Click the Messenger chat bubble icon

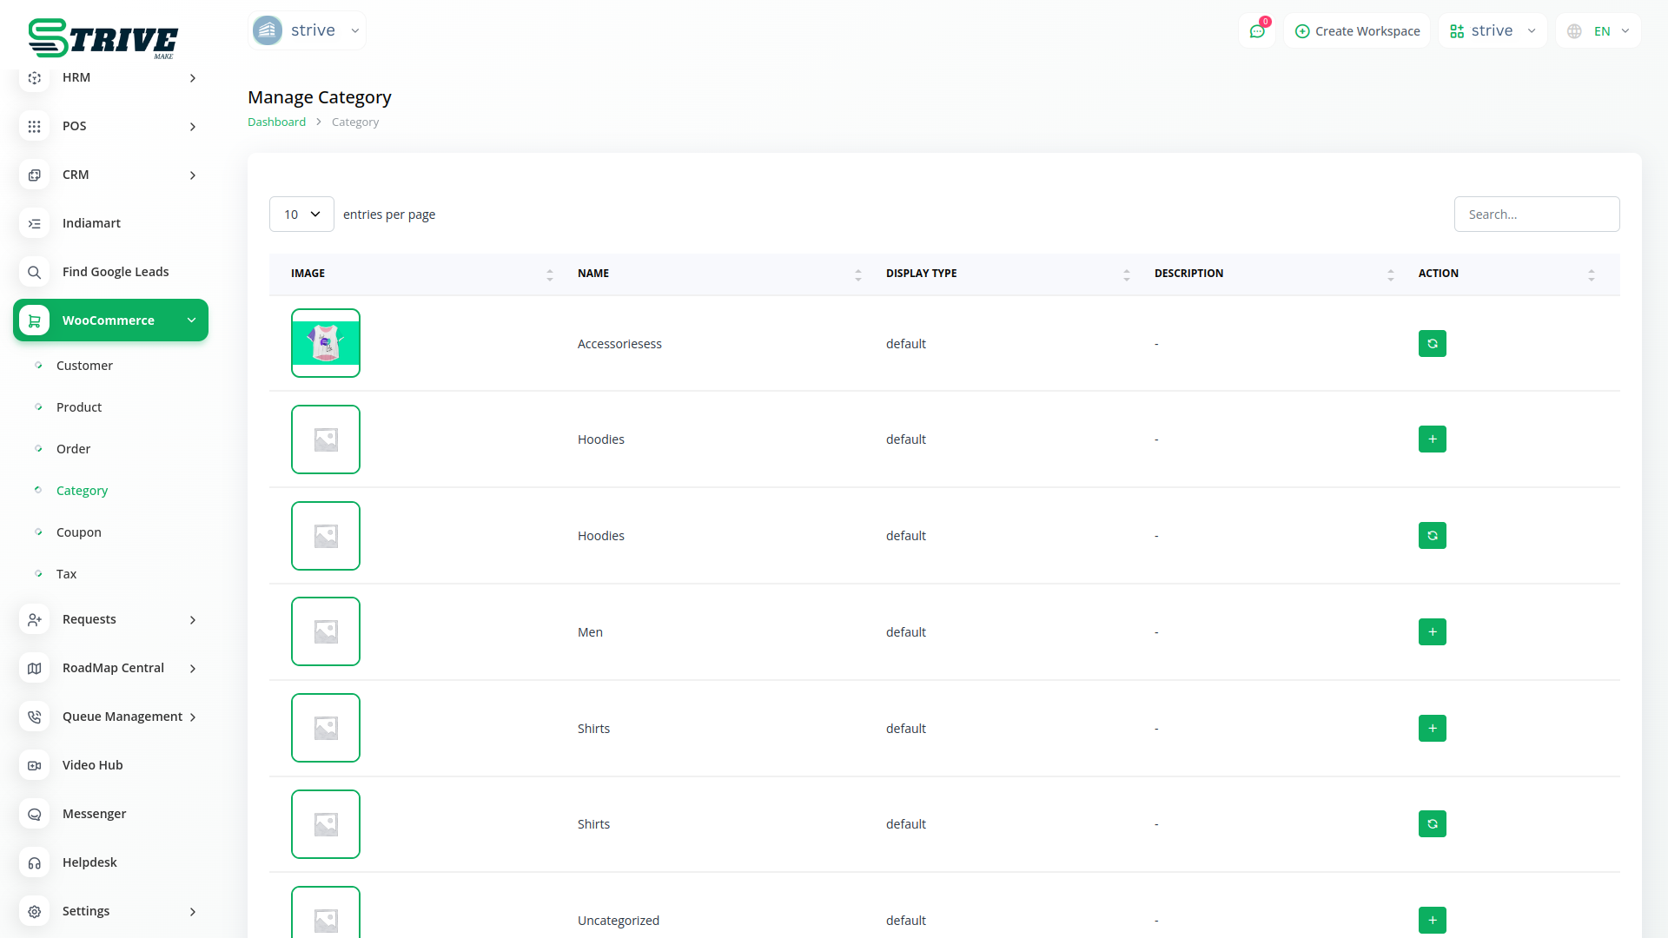point(34,814)
